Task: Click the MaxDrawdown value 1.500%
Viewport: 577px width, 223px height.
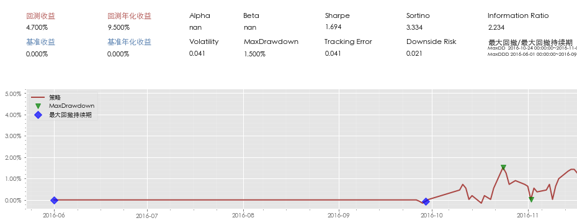Action: tap(254, 54)
